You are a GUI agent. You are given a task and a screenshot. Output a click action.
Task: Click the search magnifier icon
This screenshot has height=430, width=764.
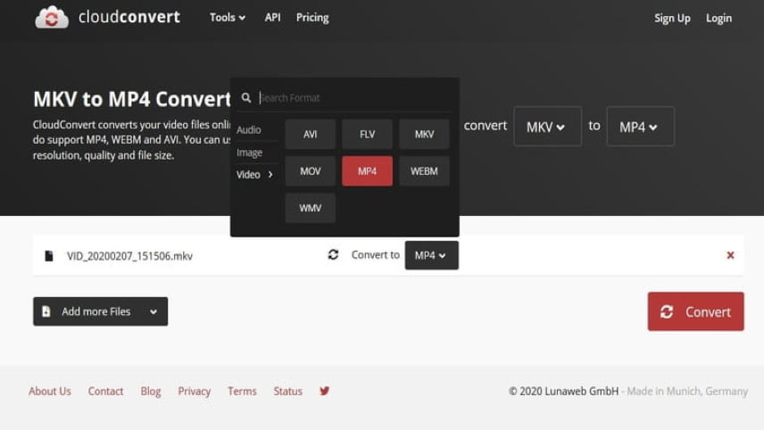tap(246, 98)
